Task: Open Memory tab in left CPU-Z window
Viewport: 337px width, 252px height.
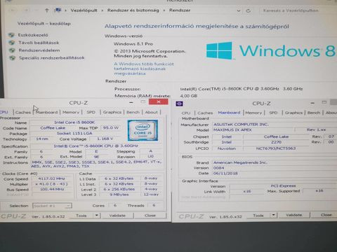Action: point(71,112)
